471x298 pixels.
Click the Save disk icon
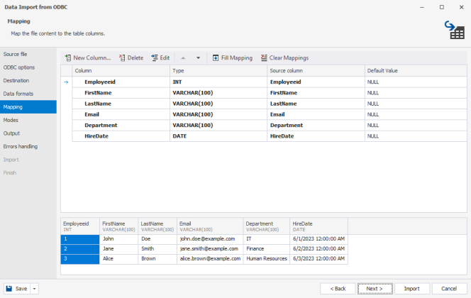tap(9, 289)
